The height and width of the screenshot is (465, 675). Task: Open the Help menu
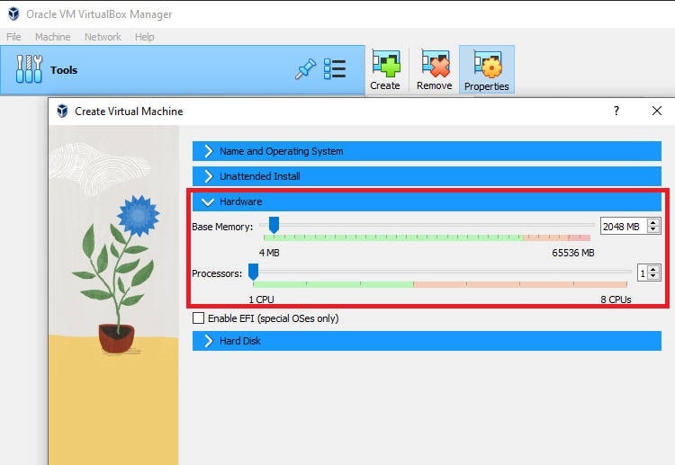[144, 37]
